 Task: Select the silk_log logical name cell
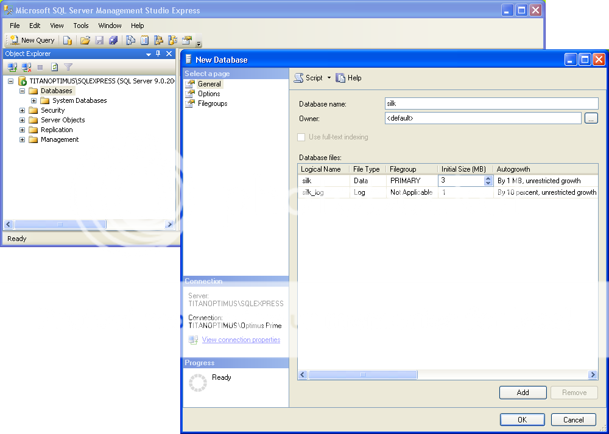pos(324,192)
